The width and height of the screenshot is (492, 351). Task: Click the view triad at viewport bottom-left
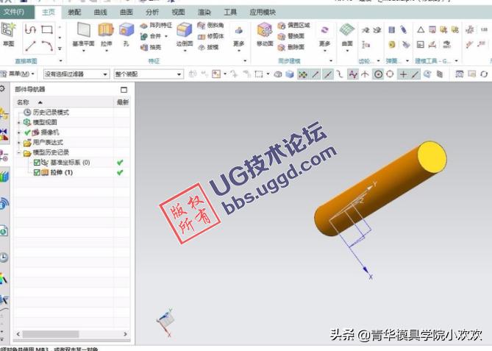point(165,322)
